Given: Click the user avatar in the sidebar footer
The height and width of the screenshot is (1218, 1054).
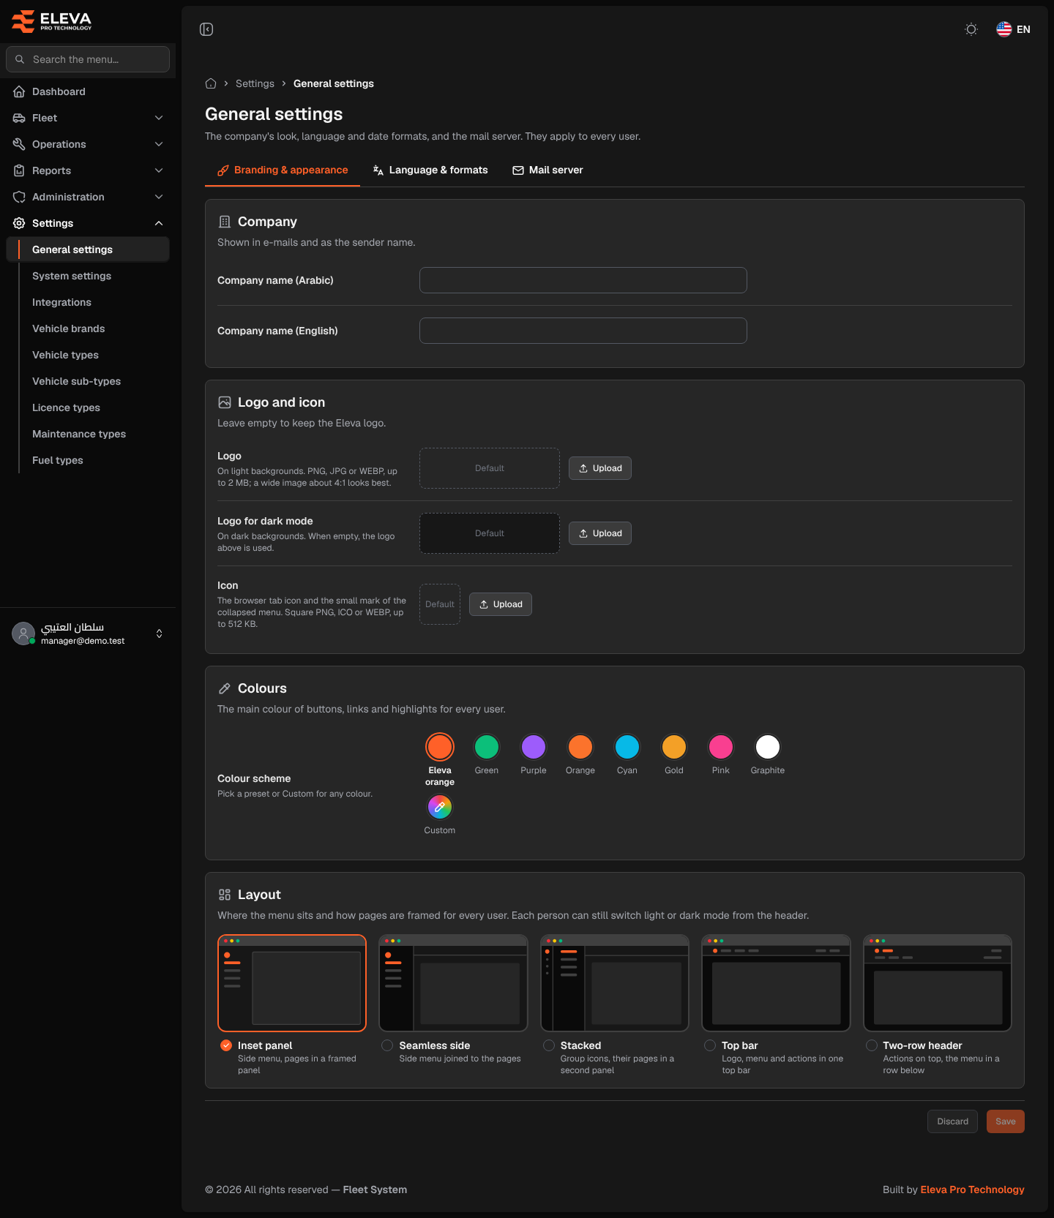Looking at the screenshot, I should coord(23,634).
